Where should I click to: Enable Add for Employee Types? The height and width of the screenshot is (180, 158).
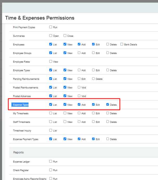tap(79, 70)
